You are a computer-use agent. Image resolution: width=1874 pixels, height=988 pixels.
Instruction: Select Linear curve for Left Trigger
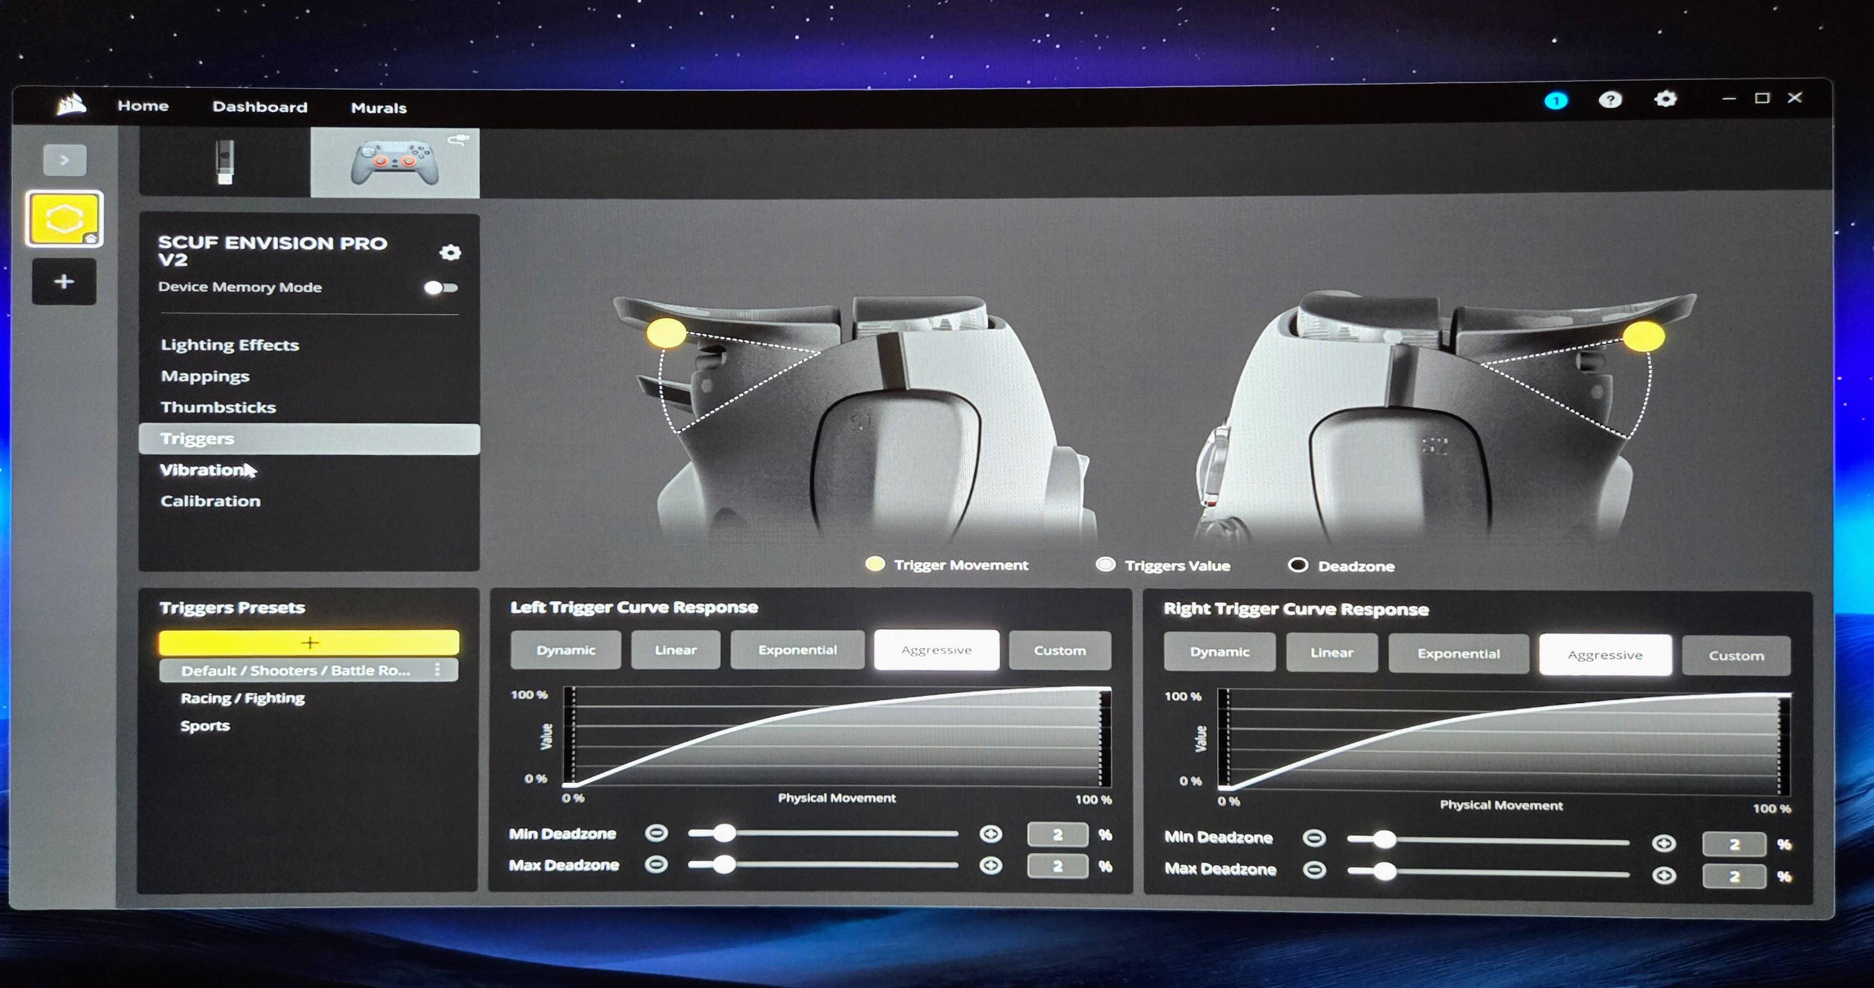(675, 650)
